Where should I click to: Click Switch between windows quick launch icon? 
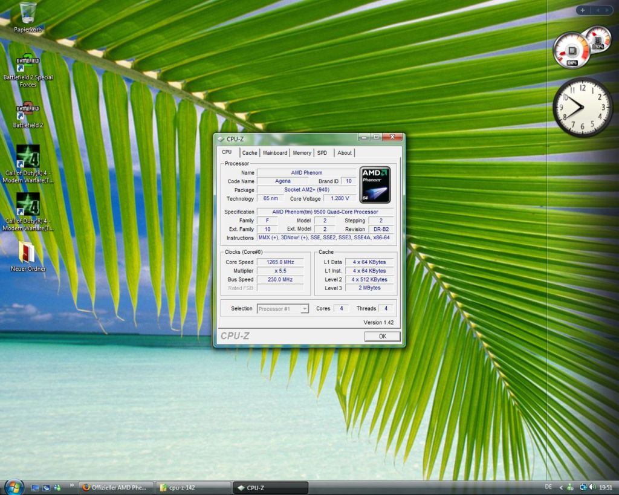point(46,488)
